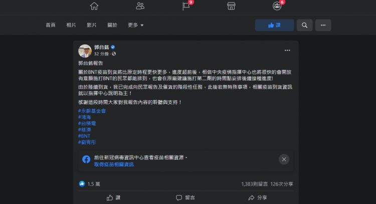Open 郭台銘 profile picture thumbnail

tap(85, 50)
